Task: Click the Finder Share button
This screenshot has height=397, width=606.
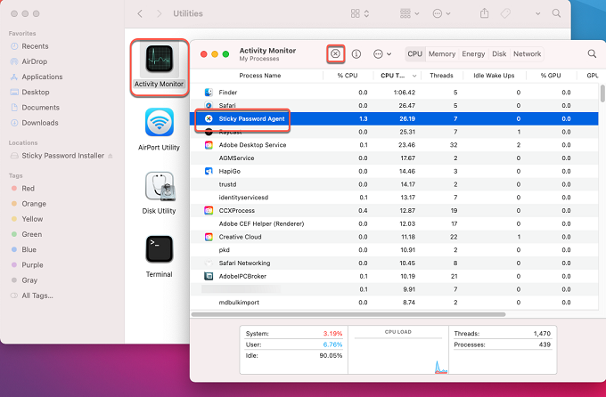Action: [484, 14]
